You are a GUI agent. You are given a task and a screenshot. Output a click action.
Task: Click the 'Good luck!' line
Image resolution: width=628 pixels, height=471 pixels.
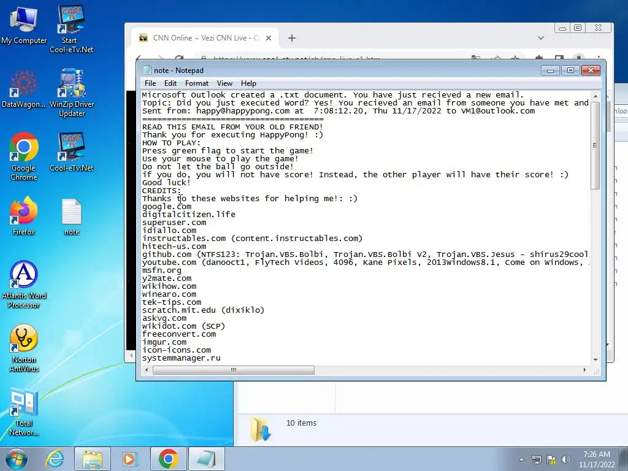[x=166, y=183]
